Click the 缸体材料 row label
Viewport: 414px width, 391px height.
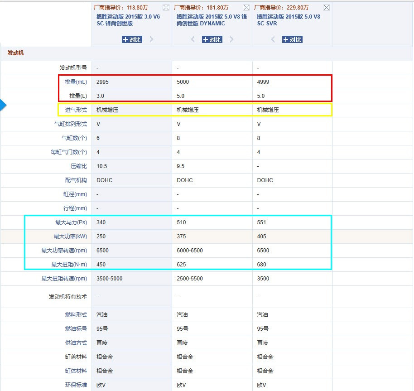[76, 371]
